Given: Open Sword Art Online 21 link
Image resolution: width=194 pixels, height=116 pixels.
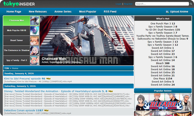Looking at the screenshot, I should pyautogui.click(x=163, y=75).
